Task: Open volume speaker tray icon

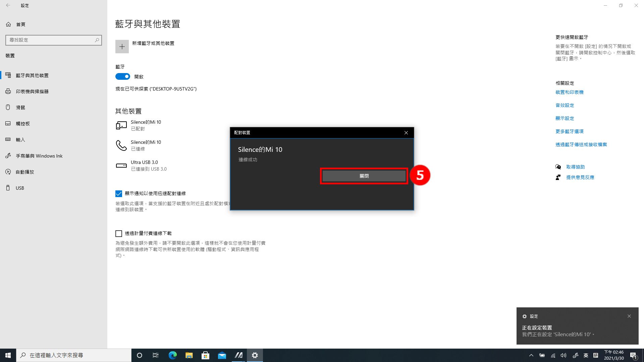Action: click(563, 355)
